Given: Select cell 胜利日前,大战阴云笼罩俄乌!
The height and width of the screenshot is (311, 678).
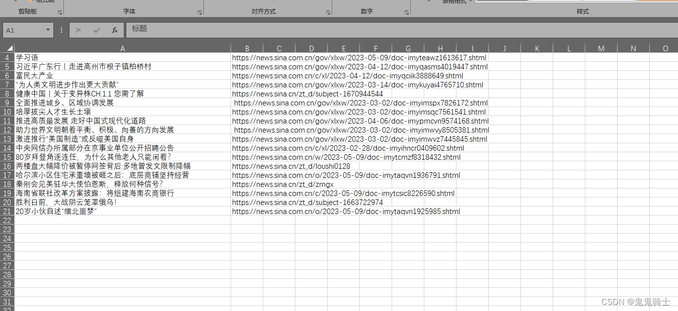Looking at the screenshot, I should tap(123, 202).
